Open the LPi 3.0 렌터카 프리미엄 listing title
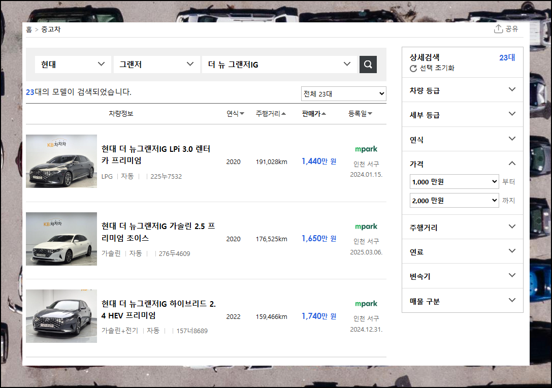This screenshot has height=388, width=552. point(156,154)
